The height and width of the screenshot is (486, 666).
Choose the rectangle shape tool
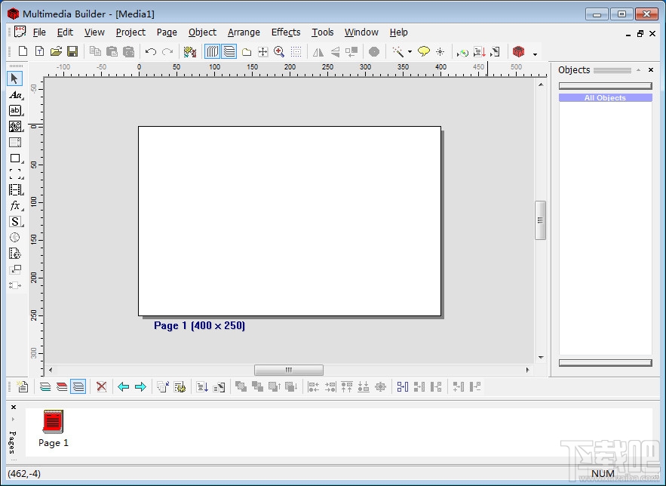pyautogui.click(x=15, y=158)
